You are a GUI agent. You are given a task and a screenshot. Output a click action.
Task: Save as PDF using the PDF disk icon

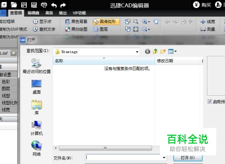pyautogui.click(x=34, y=5)
